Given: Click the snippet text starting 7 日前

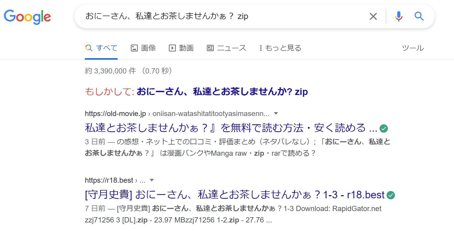Looking at the screenshot, I should click(233, 214).
